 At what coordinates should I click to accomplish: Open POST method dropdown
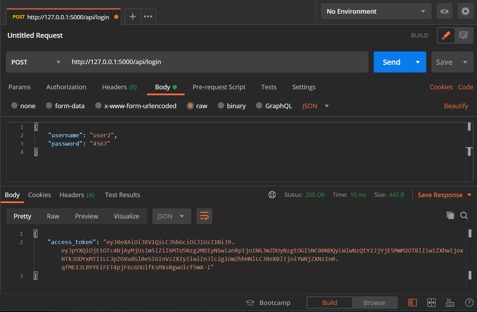[36, 62]
